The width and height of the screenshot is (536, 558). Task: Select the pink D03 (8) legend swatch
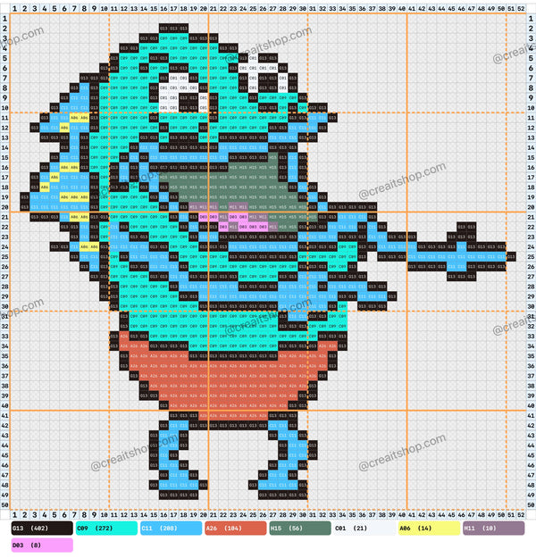click(42, 546)
